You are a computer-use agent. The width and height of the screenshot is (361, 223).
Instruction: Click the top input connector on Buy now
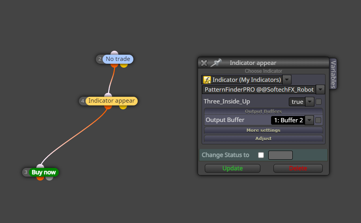click(40, 166)
